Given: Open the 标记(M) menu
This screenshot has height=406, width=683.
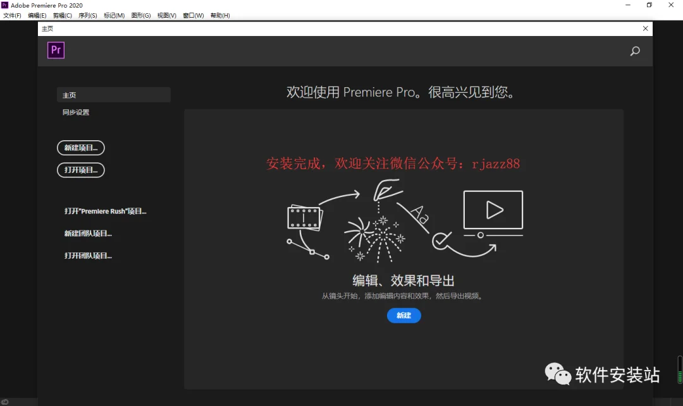Looking at the screenshot, I should [x=114, y=15].
